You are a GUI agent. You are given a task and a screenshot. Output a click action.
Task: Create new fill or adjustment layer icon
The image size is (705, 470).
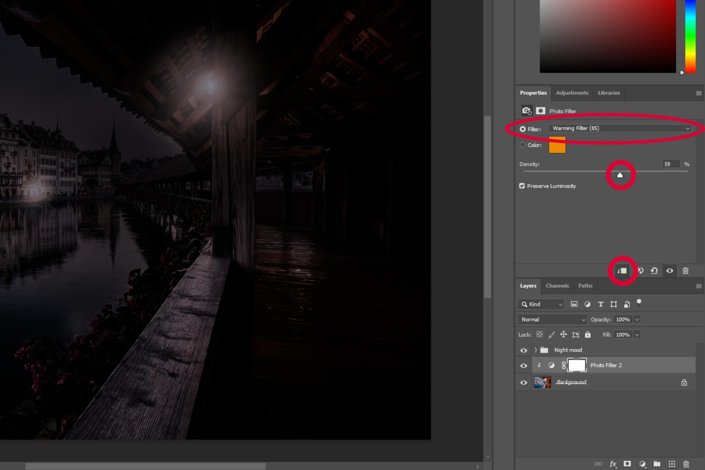point(642,464)
